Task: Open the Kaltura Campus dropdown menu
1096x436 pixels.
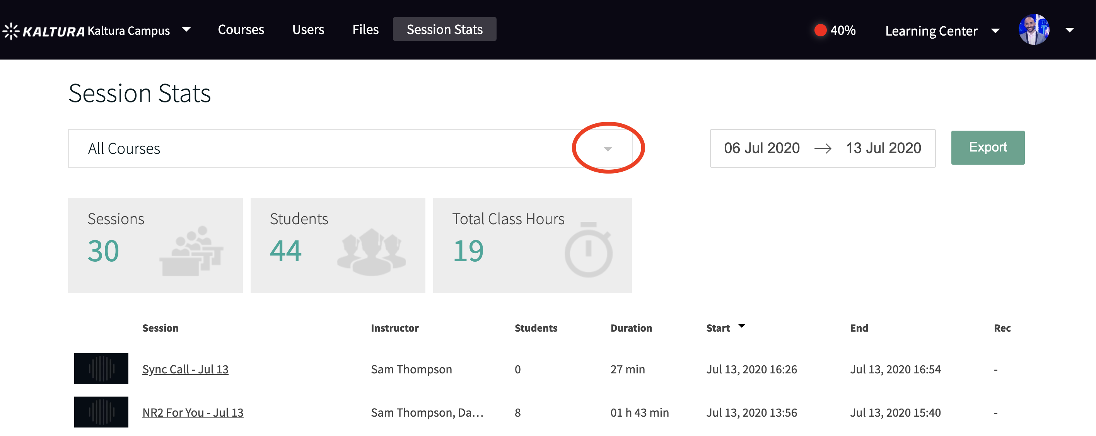Action: (x=186, y=30)
